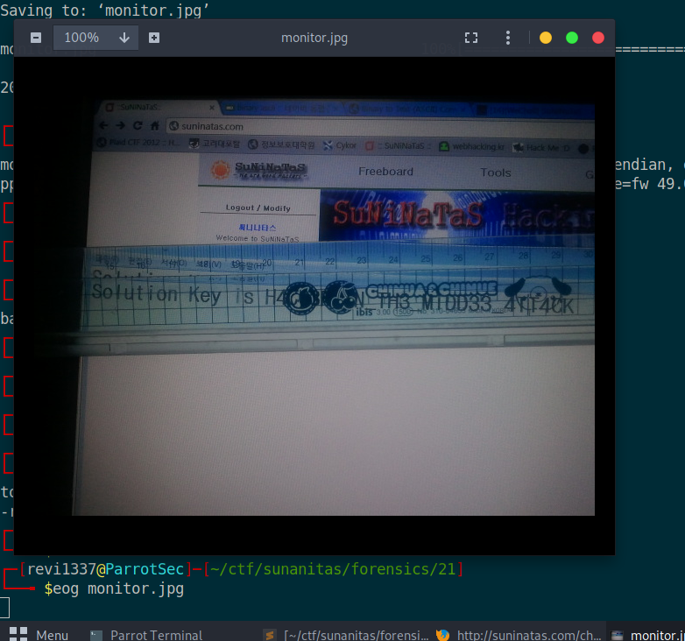Click 'eog monitor.jpg' command in terminal

120,588
